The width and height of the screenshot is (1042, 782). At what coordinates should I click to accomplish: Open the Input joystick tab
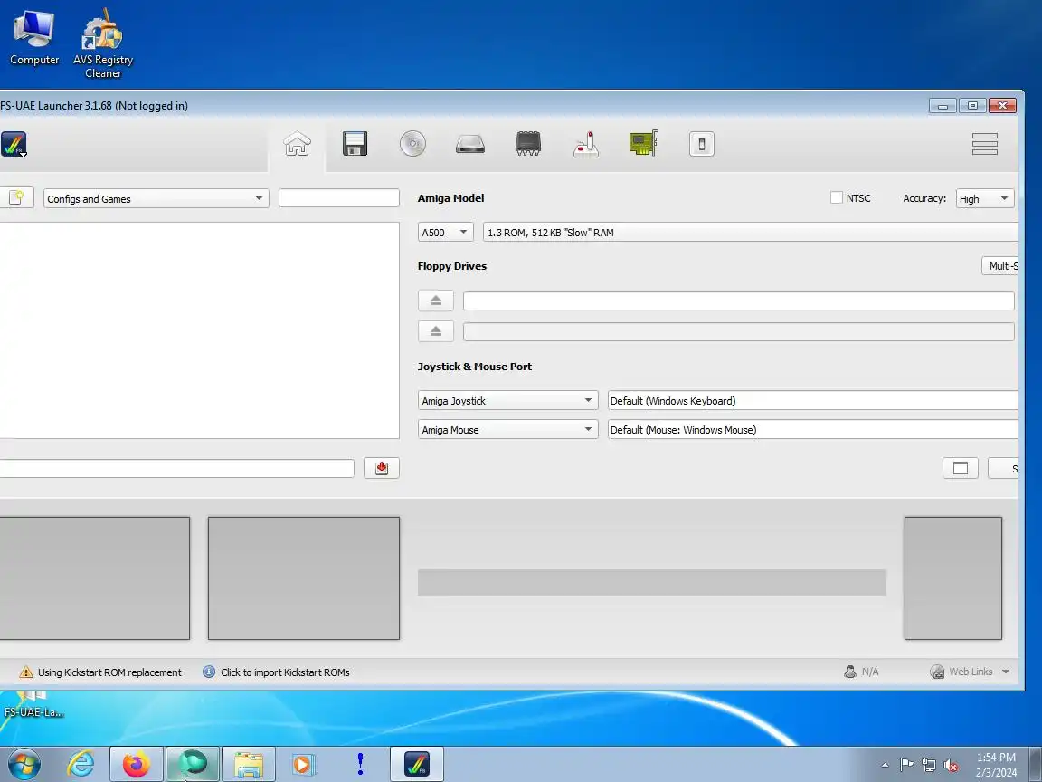586,144
